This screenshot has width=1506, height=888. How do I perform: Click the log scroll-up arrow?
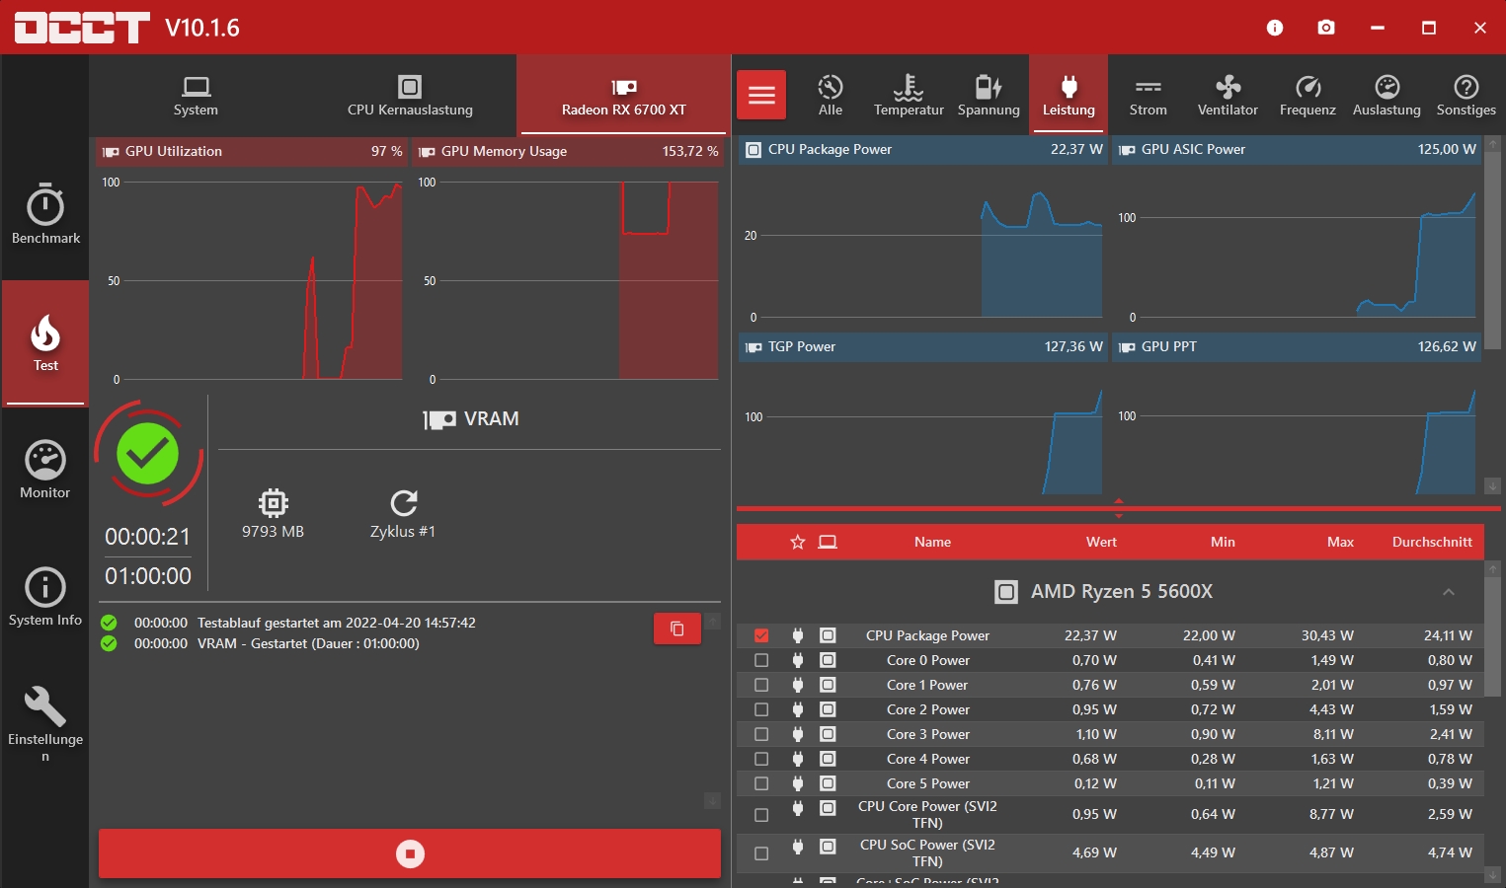712,621
